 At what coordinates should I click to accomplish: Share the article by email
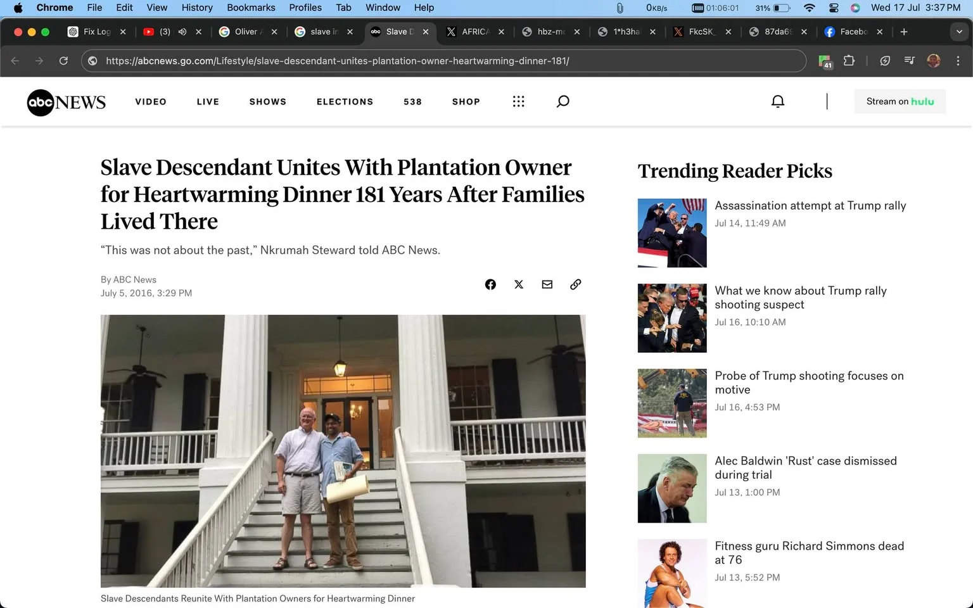[x=547, y=284]
